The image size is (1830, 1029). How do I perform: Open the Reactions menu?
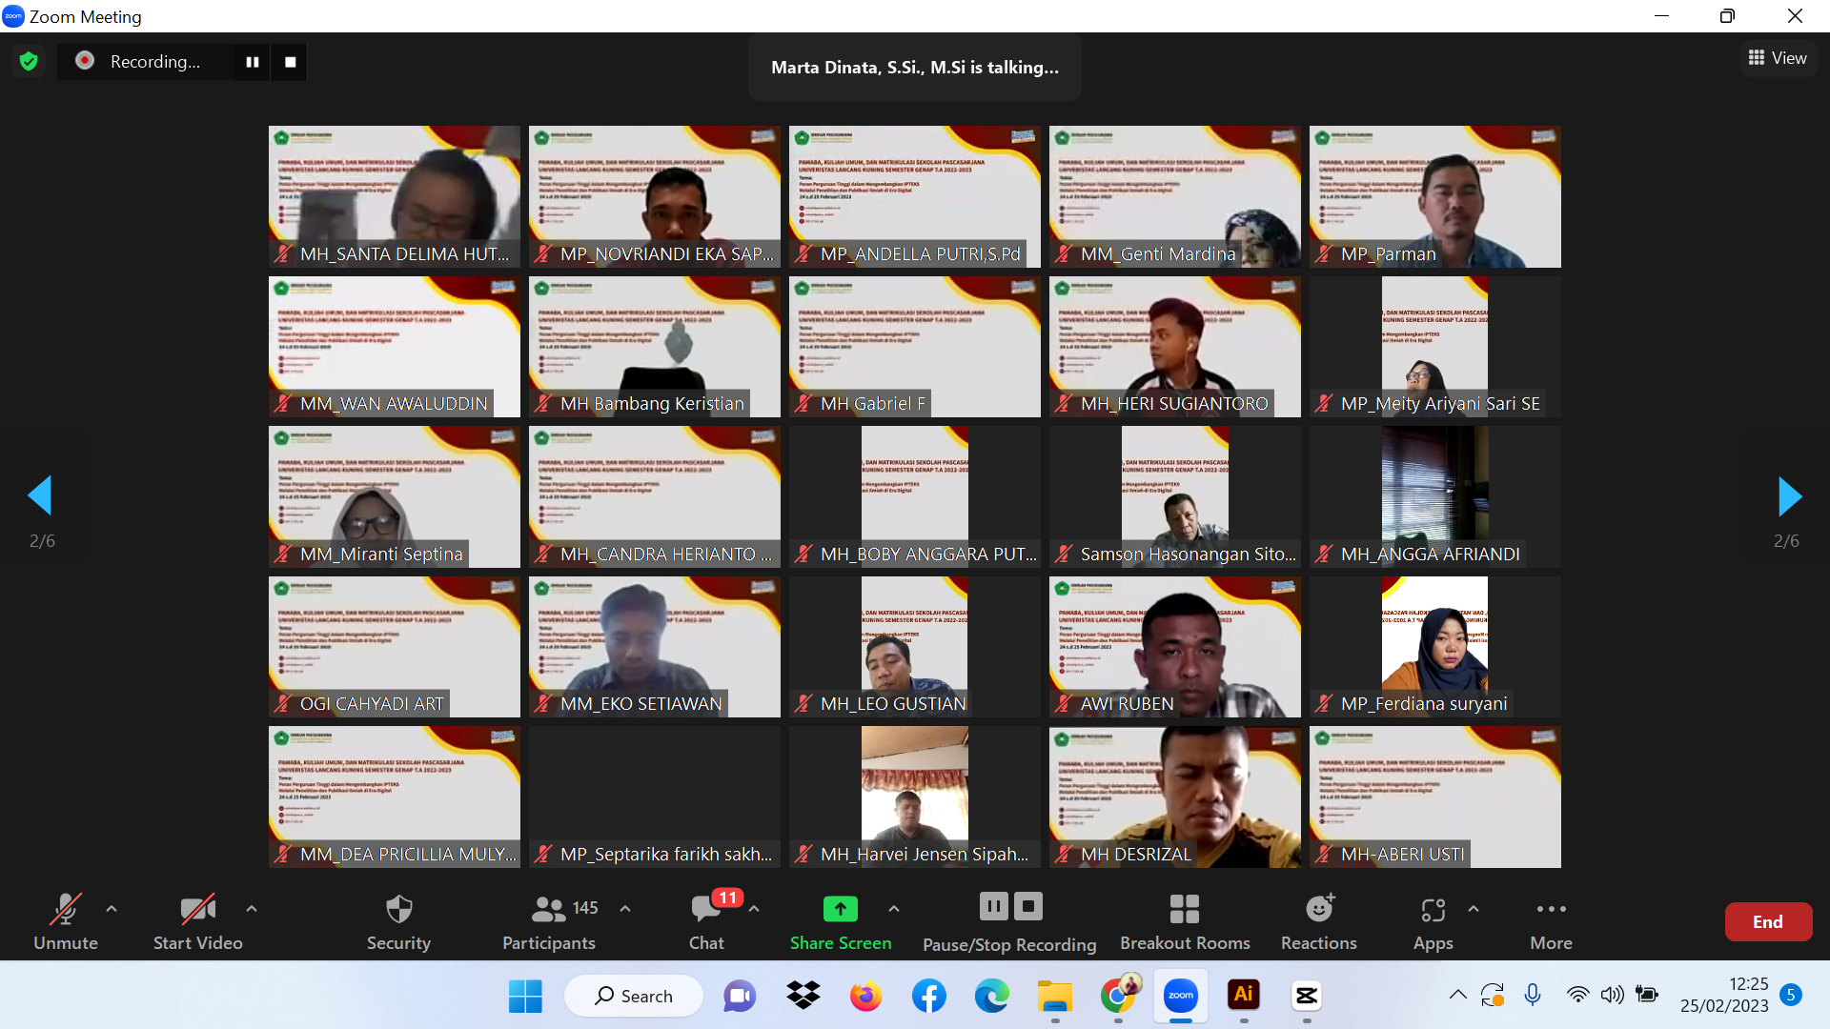1319,921
